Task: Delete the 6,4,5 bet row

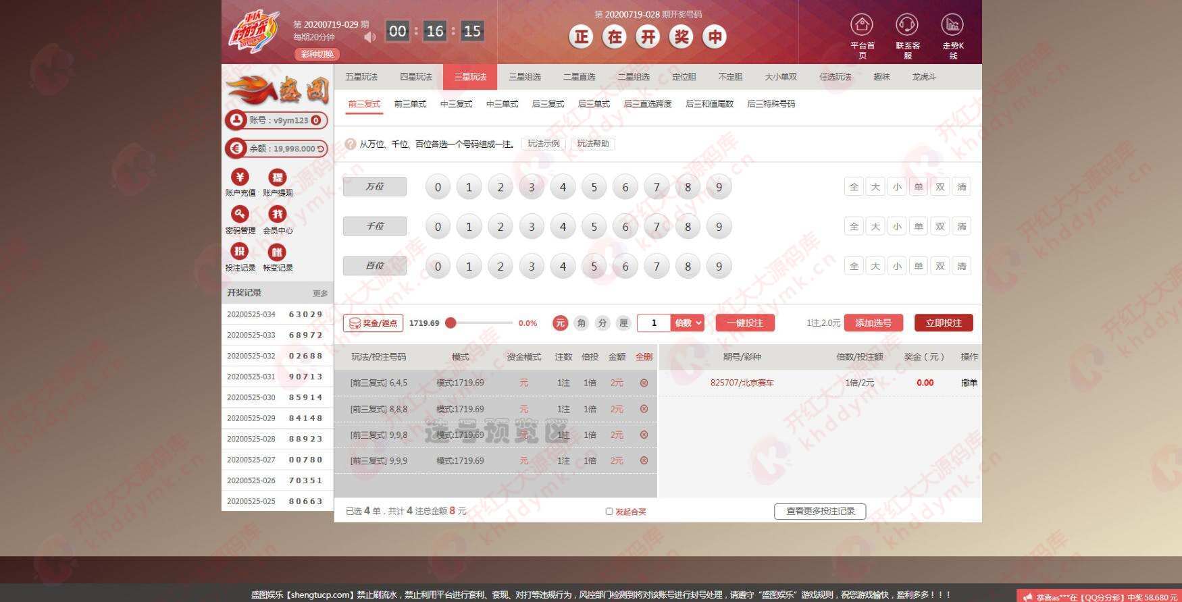Action: 644,383
